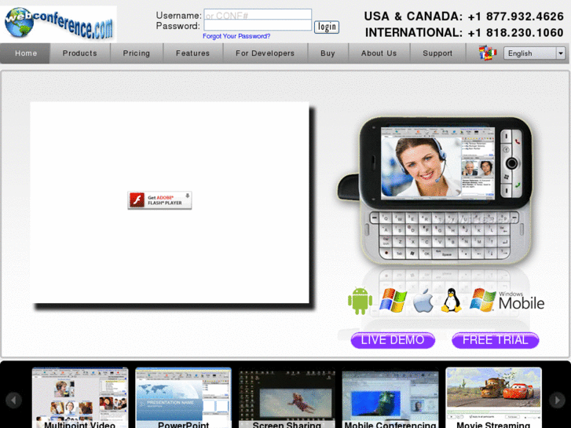Click the Forgot Your Password link
The image size is (571, 428).
(236, 36)
